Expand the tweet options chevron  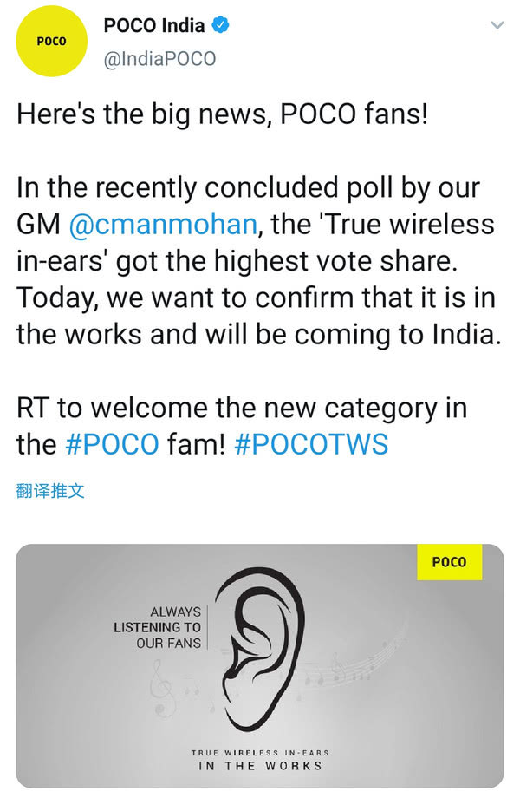pos(497,26)
